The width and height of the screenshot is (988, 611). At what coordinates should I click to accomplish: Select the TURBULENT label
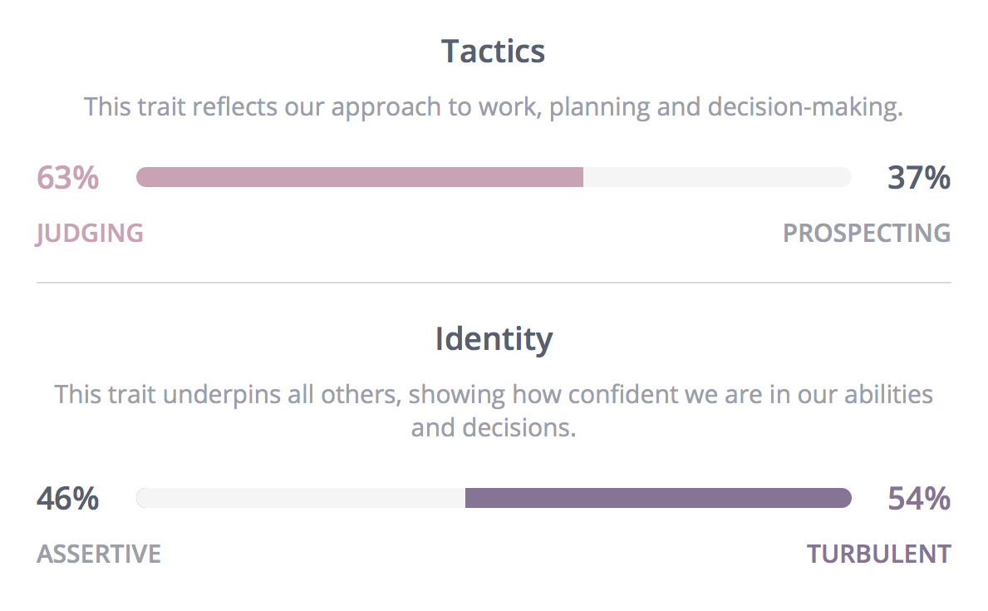[x=879, y=554]
